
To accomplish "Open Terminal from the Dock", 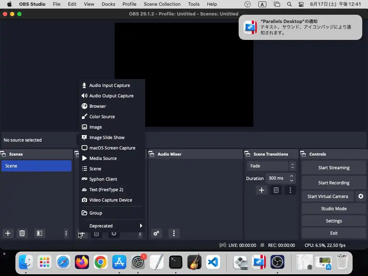I will point(175,262).
